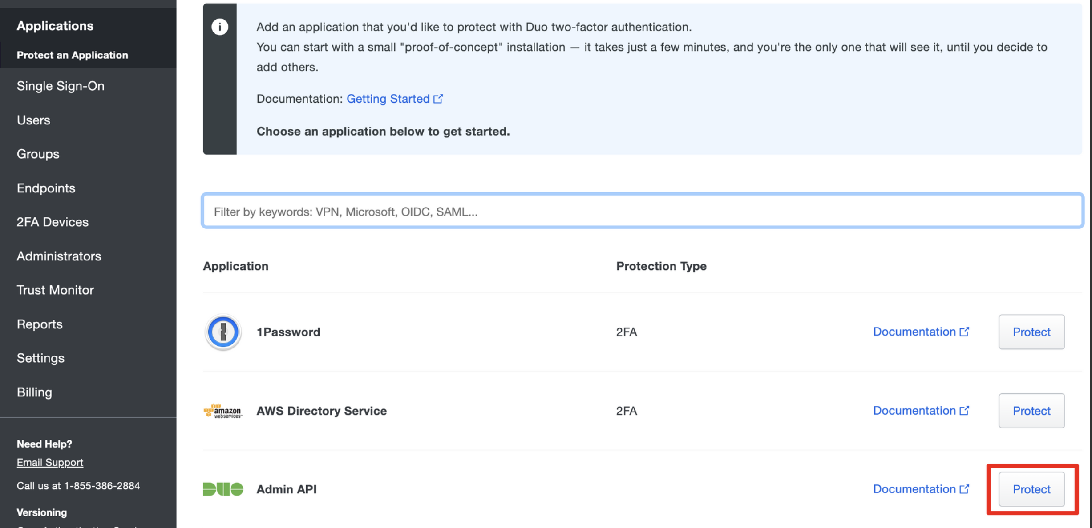Go to Users section

pyautogui.click(x=33, y=120)
